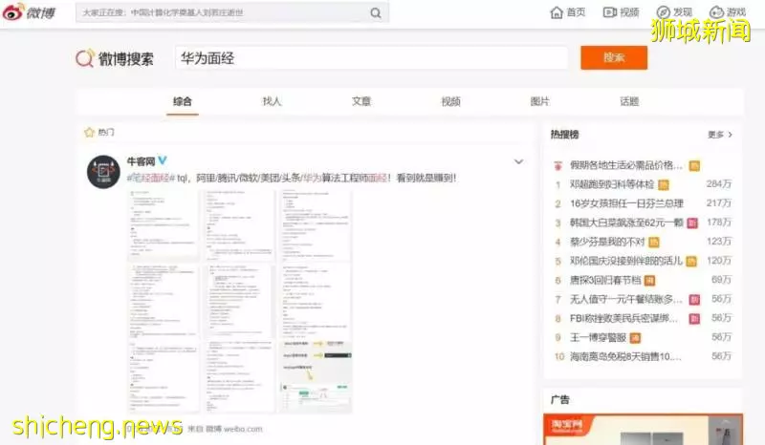Open hot search 王一博穿警服

tap(599, 337)
